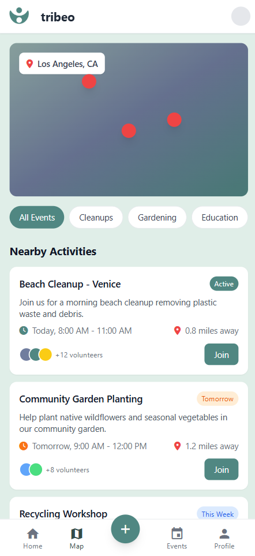Filter by Cleanups category
Image resolution: width=255 pixels, height=556 pixels.
click(96, 217)
